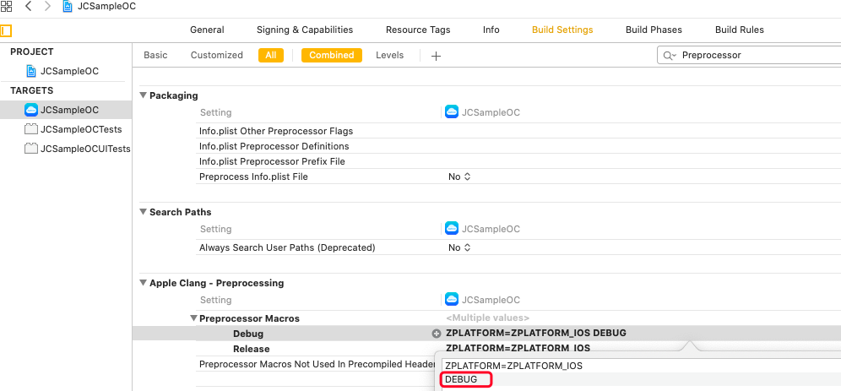Show Customized build settings filter

[x=217, y=55]
